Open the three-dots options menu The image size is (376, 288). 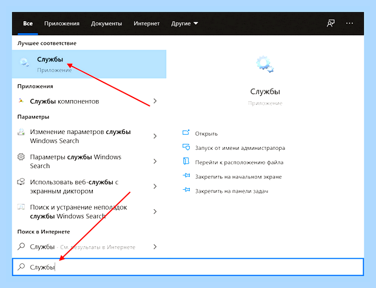click(x=349, y=23)
